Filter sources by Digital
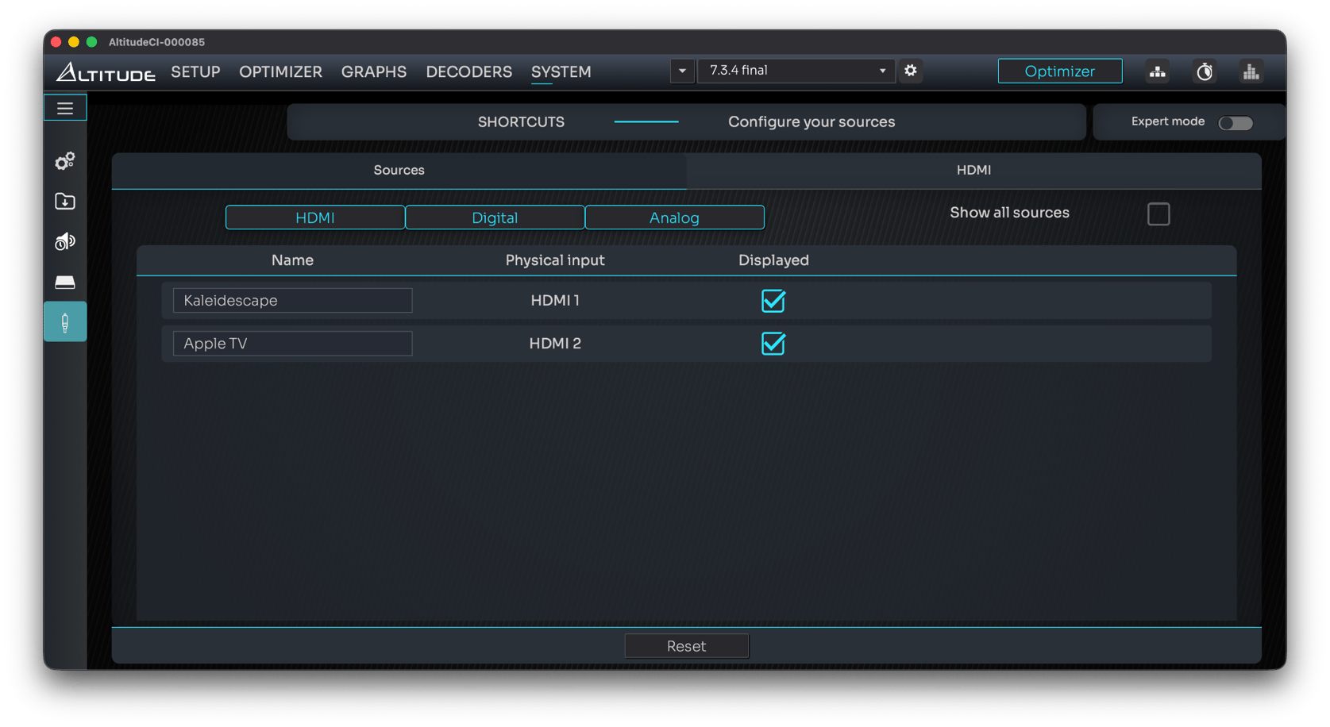The width and height of the screenshot is (1330, 727). click(x=495, y=217)
